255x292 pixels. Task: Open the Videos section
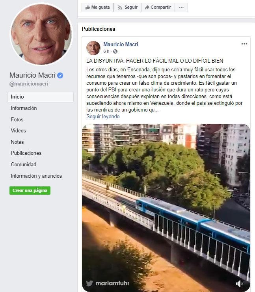coord(19,131)
